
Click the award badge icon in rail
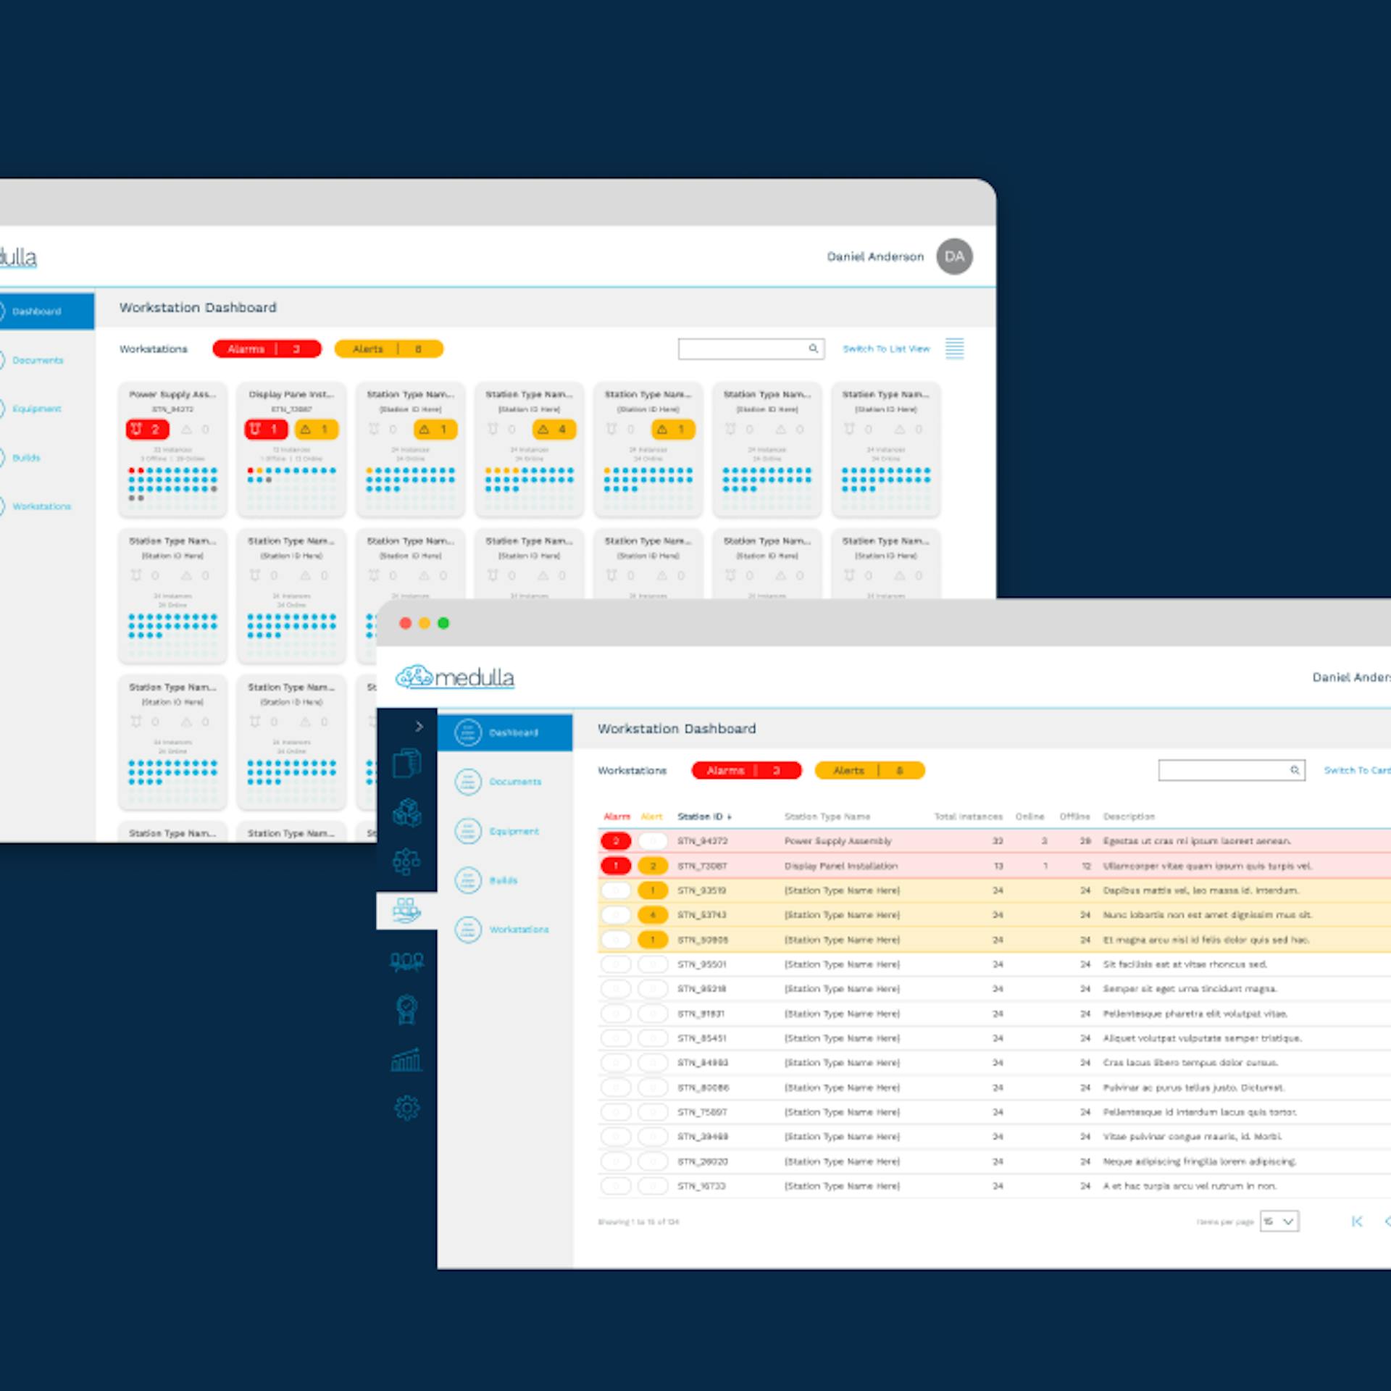(x=406, y=1009)
